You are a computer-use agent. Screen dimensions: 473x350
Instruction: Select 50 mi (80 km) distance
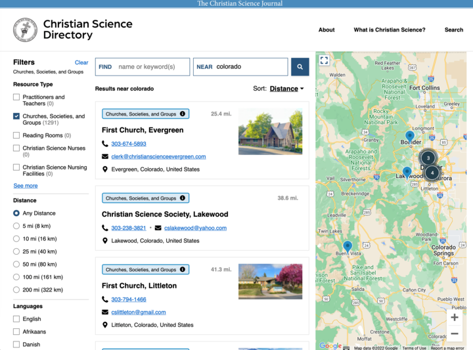(16, 264)
